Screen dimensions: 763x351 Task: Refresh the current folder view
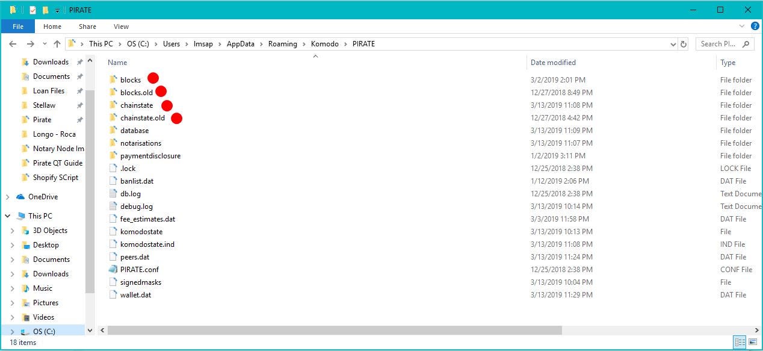pos(684,44)
